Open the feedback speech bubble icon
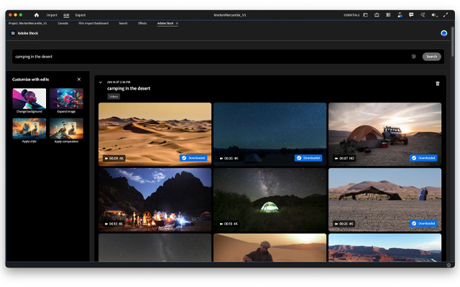This screenshot has height=287, width=460. (x=411, y=14)
